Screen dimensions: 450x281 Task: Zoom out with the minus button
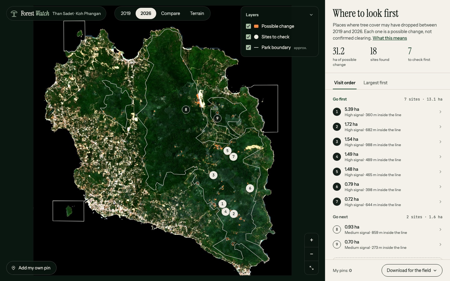tap(312, 254)
